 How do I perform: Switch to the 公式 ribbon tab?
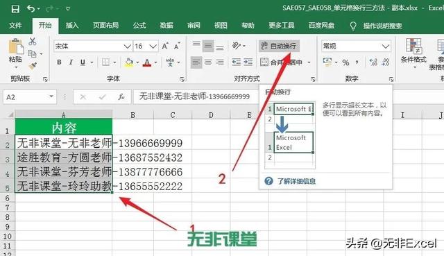point(139,26)
